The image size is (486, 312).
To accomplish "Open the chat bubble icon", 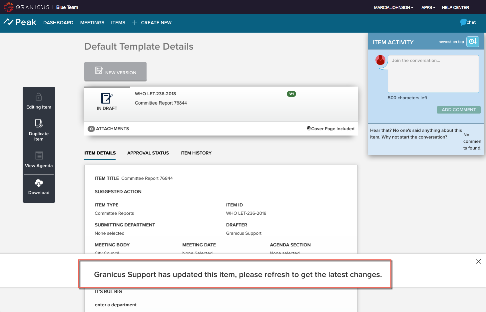I will point(463,22).
